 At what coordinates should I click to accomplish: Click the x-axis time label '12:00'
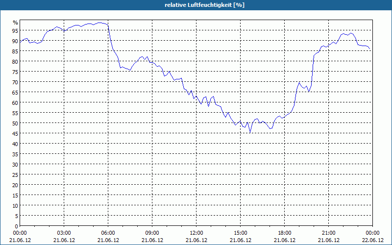(x=196, y=233)
